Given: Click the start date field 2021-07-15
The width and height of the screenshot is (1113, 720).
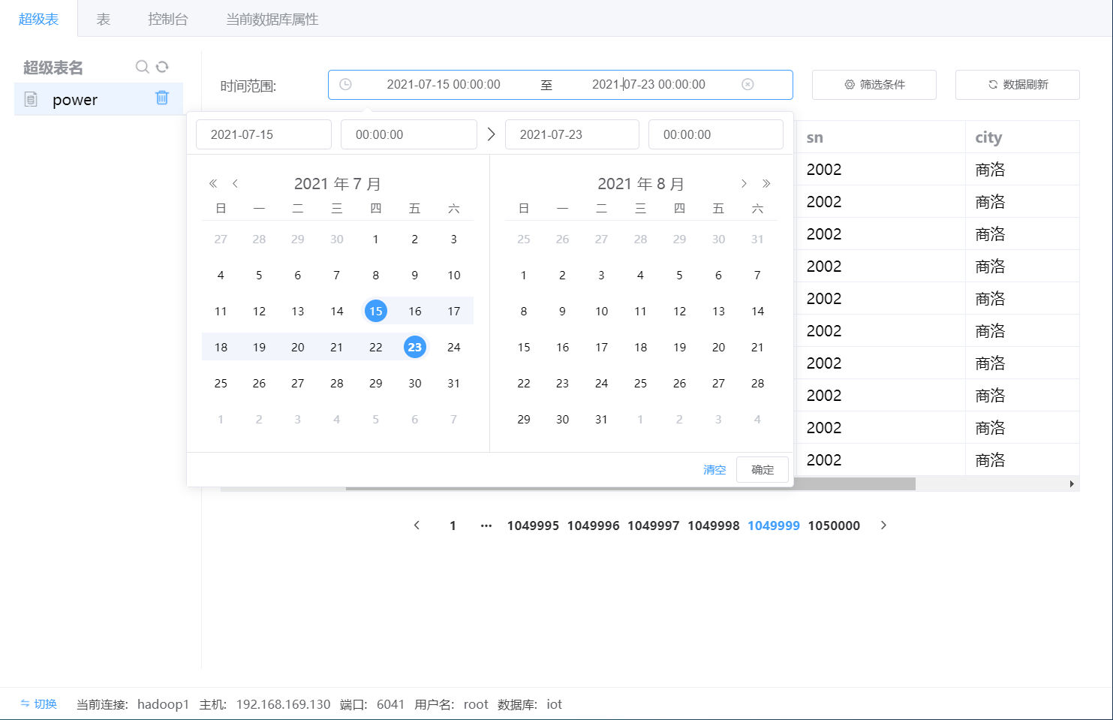Looking at the screenshot, I should (263, 134).
